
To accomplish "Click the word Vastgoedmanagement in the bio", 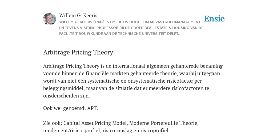I will [x=178, y=22].
